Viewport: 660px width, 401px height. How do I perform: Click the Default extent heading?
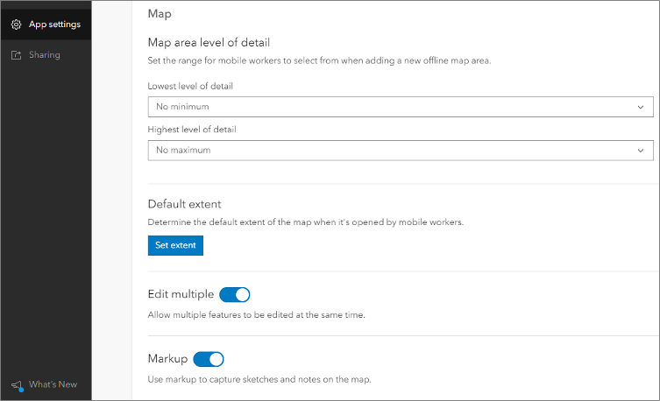pyautogui.click(x=184, y=204)
